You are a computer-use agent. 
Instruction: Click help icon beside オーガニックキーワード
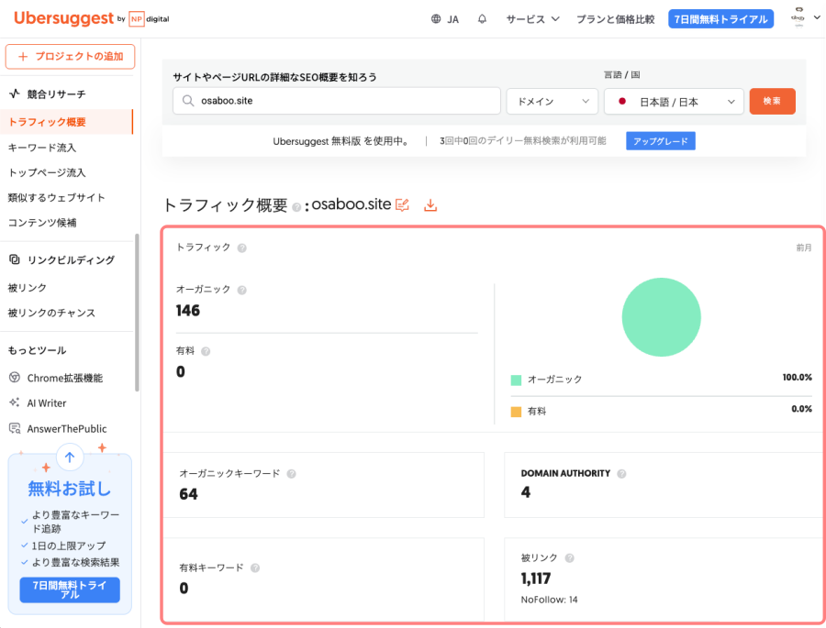pyautogui.click(x=291, y=474)
